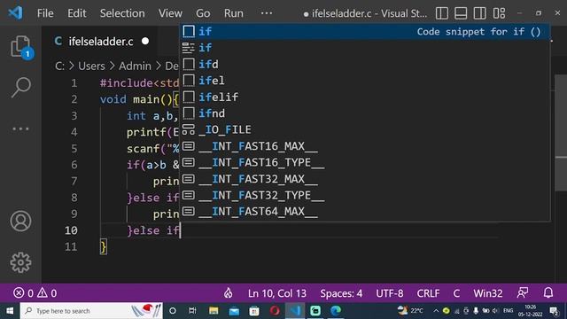The height and width of the screenshot is (319, 567).
Task: Choose the 'ifelif' snippet suggestion
Action: pyautogui.click(x=365, y=97)
